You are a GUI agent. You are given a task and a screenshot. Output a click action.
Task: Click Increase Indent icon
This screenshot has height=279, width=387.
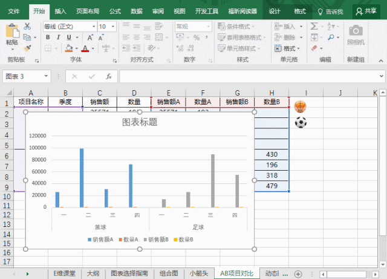point(137,48)
